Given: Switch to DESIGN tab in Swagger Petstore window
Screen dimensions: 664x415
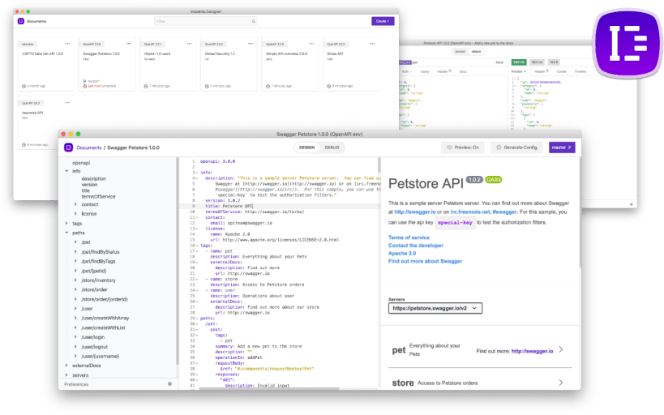Looking at the screenshot, I should [x=306, y=148].
